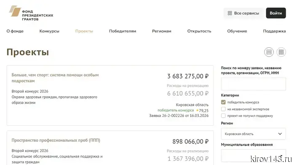
Task: Uncheck победитель конкурса checkbox
Action: 223,102
